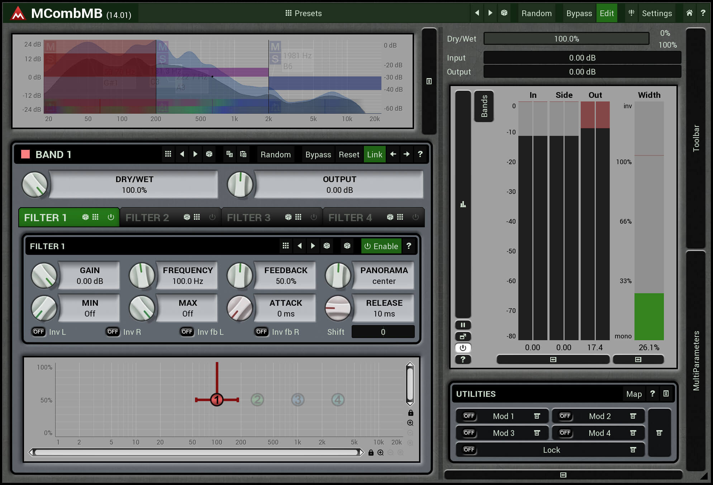
Task: Toggle the Filter 1 Enable button
Action: coord(381,246)
